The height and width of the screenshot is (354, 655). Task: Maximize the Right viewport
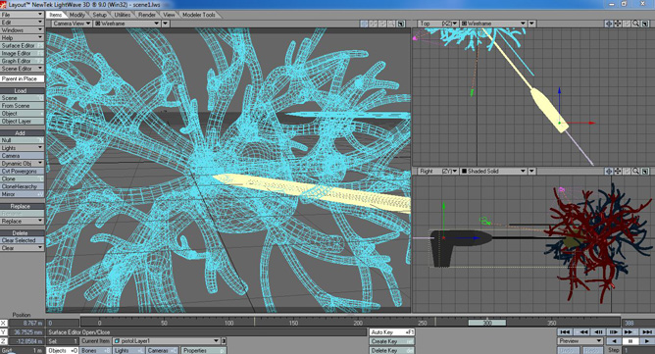pos(645,171)
